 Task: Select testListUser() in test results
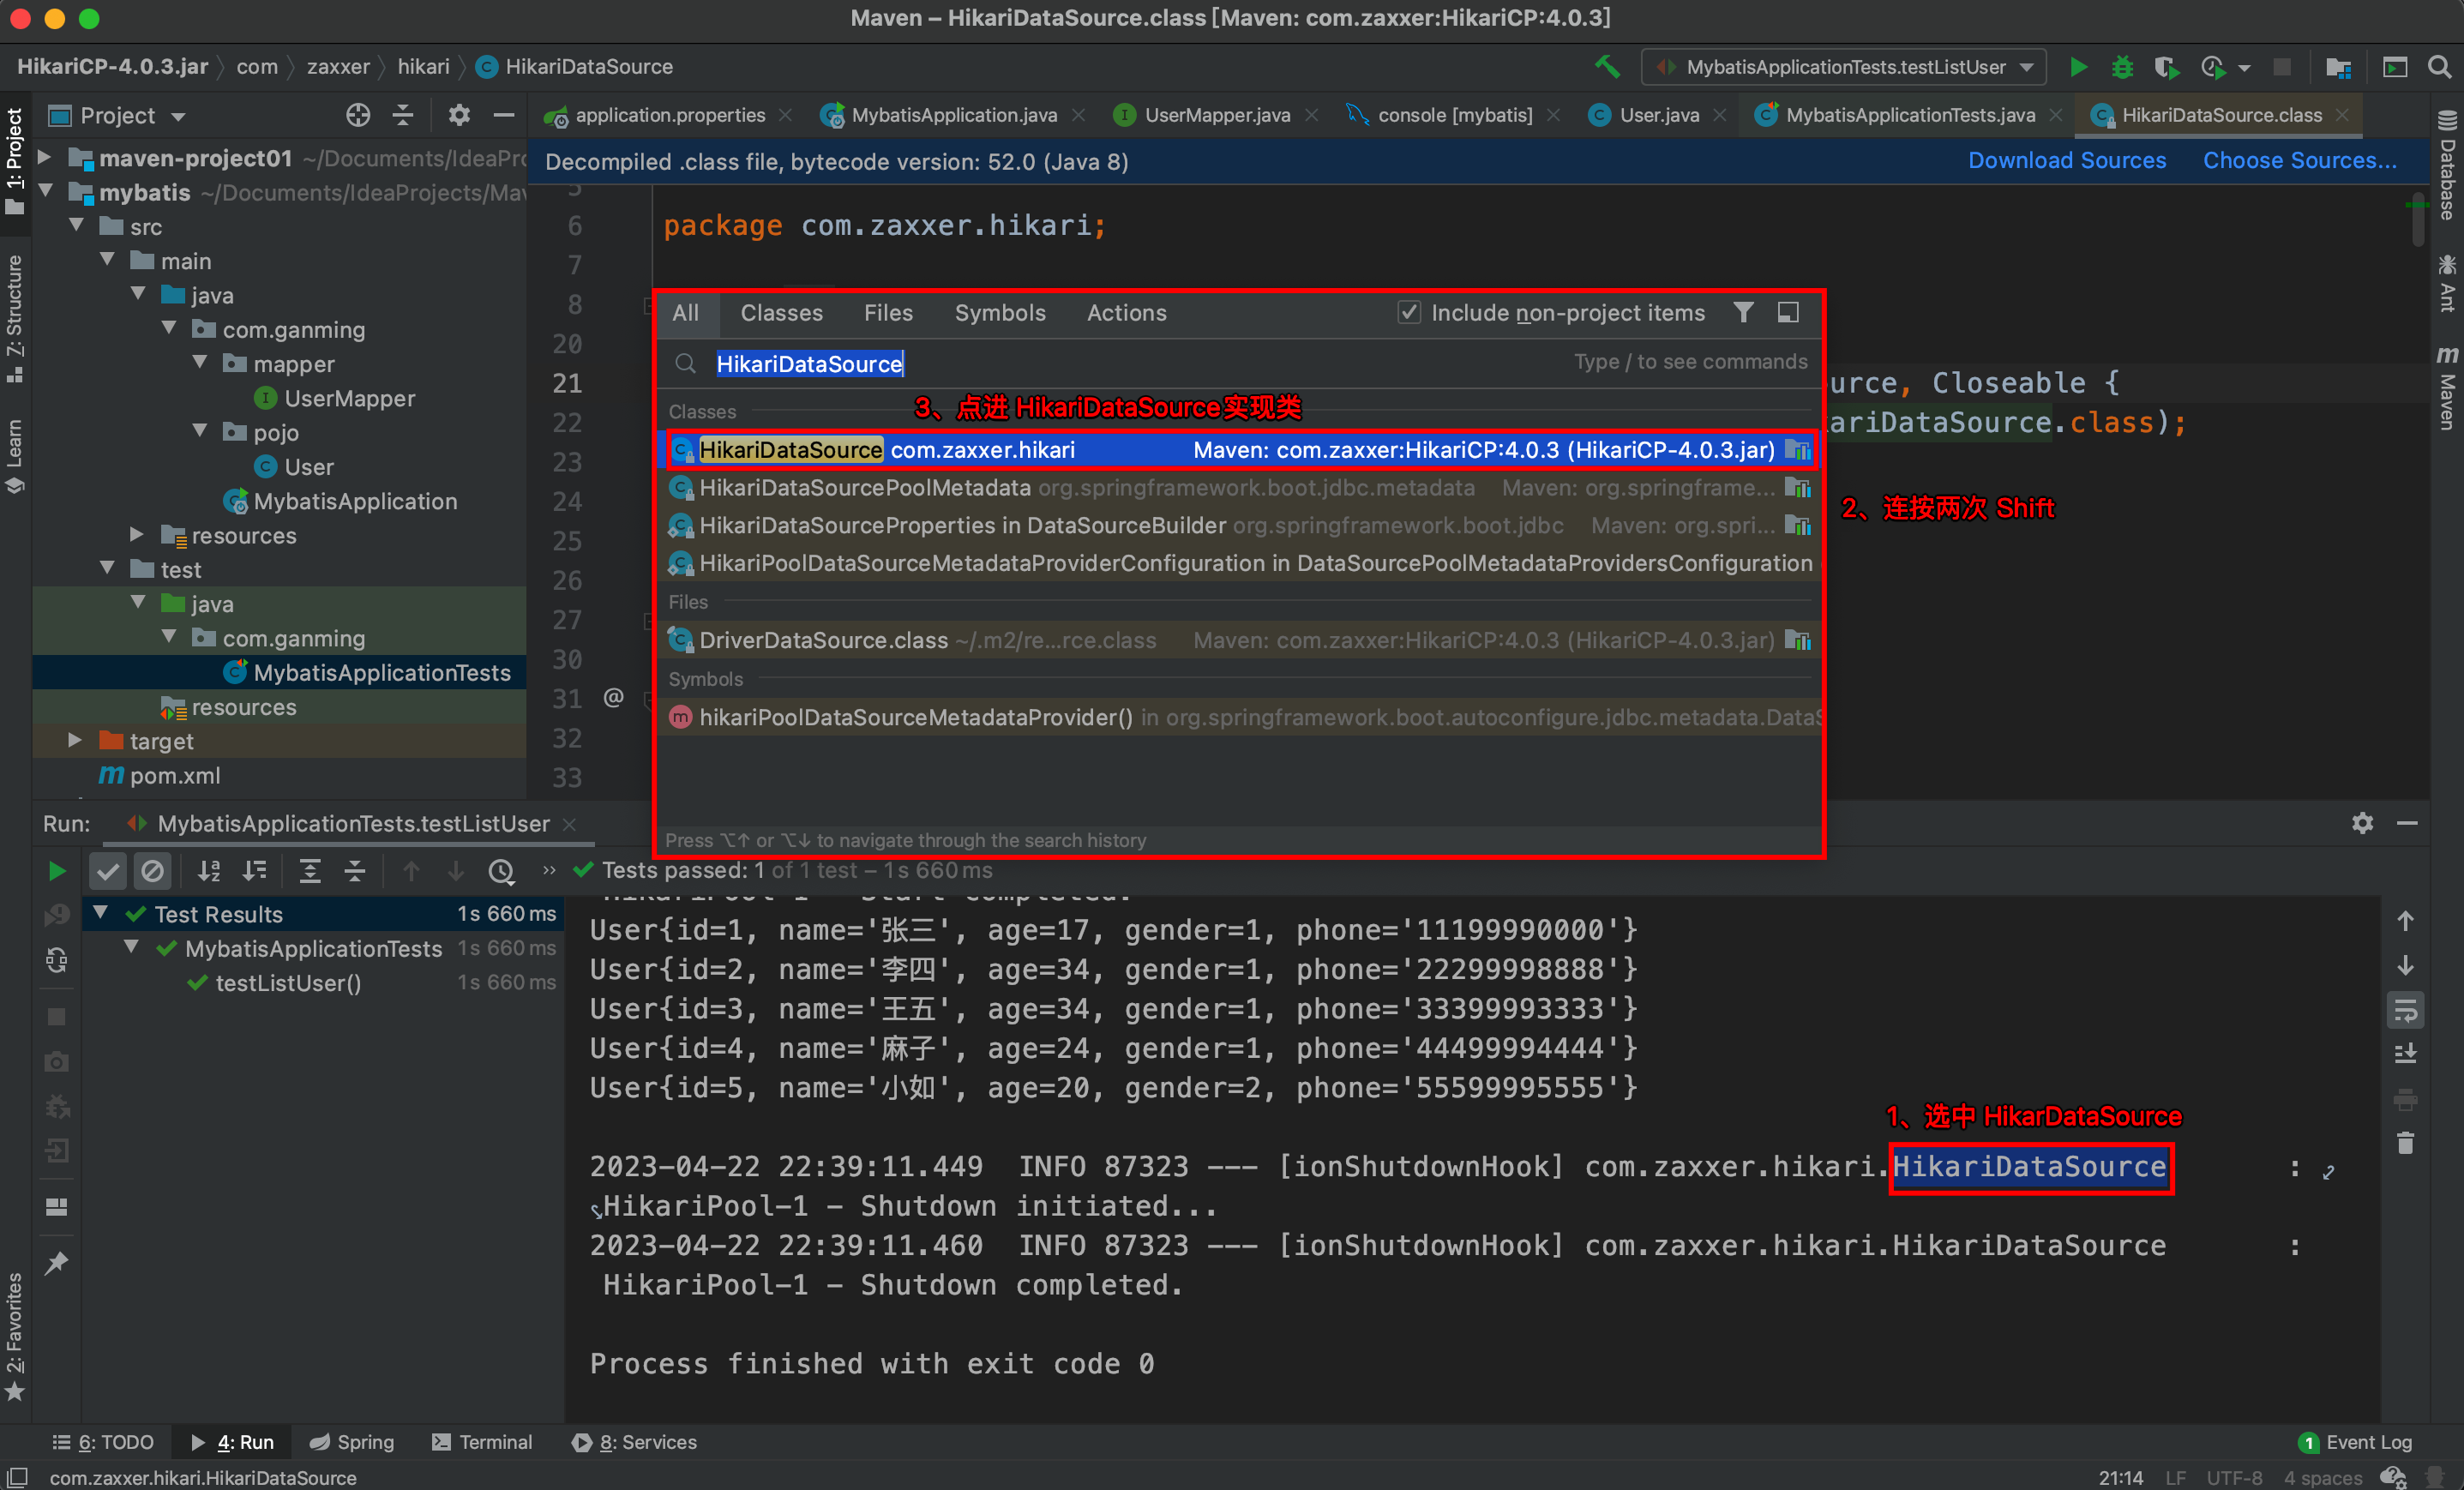(x=287, y=982)
